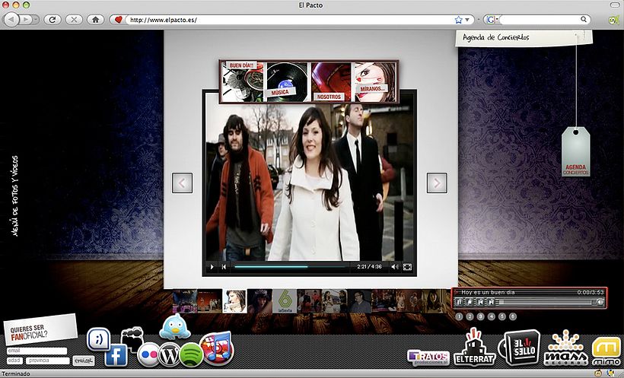The width and height of the screenshot is (624, 378).
Task: Open the El Terrat logo
Action: 475,348
